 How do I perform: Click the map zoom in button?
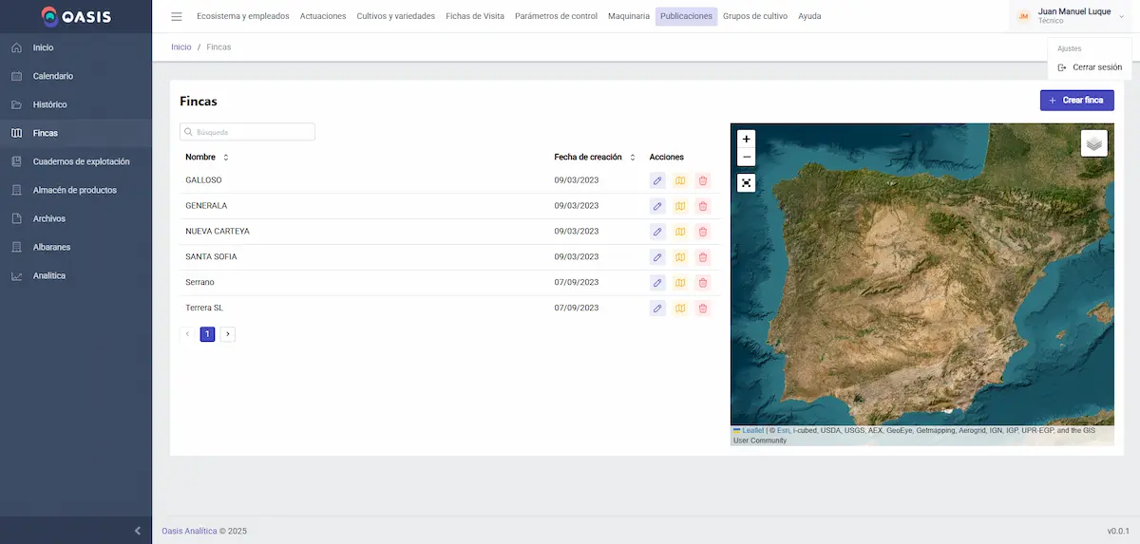[x=747, y=139]
